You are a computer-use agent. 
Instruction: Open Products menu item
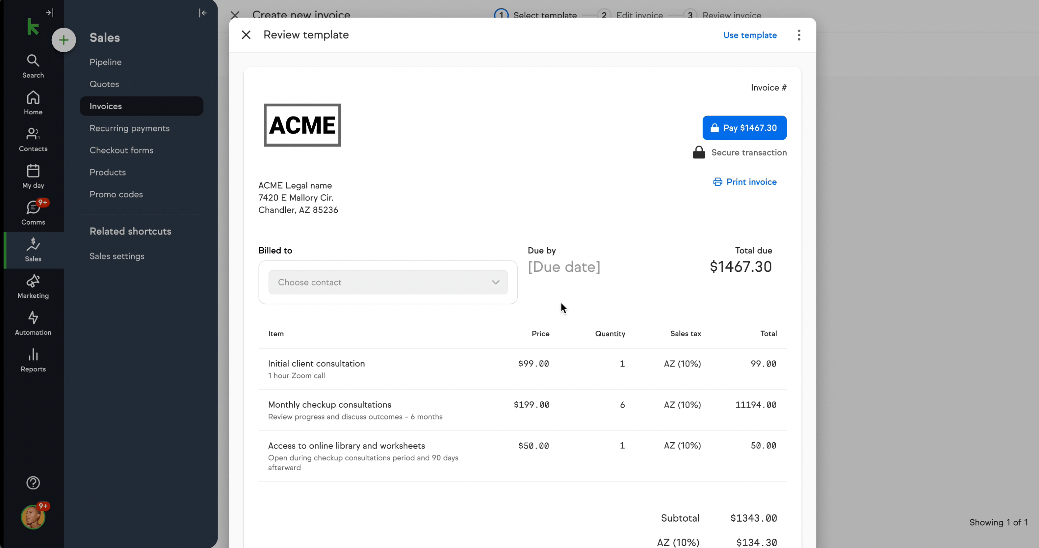(108, 172)
